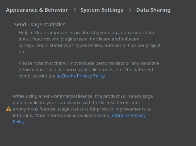This screenshot has height=146, width=196.
Task: Select the Data Sharing breadcrumb title
Action: (153, 10)
